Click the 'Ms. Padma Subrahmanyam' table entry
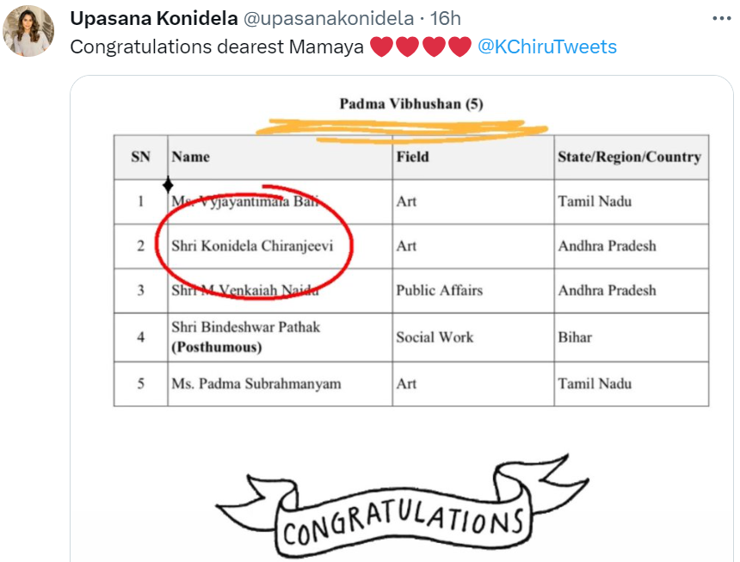 click(256, 383)
